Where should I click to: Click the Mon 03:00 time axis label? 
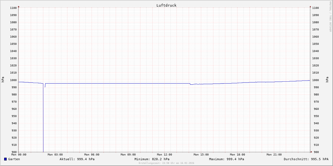55,155
